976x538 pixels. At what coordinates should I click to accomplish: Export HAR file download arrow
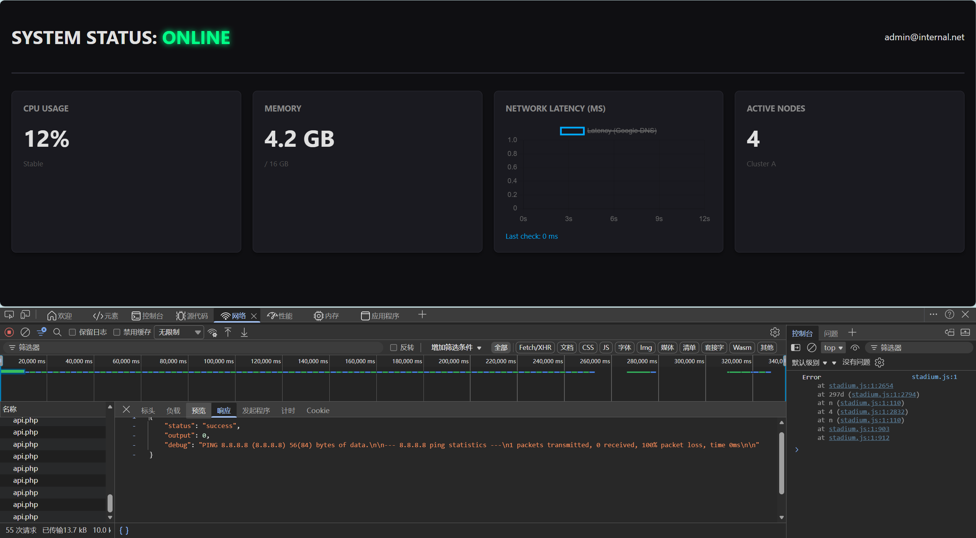click(244, 332)
